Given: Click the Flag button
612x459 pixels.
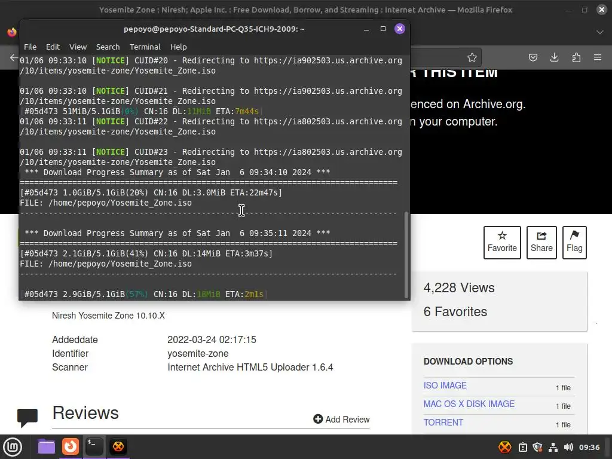Looking at the screenshot, I should click(574, 243).
